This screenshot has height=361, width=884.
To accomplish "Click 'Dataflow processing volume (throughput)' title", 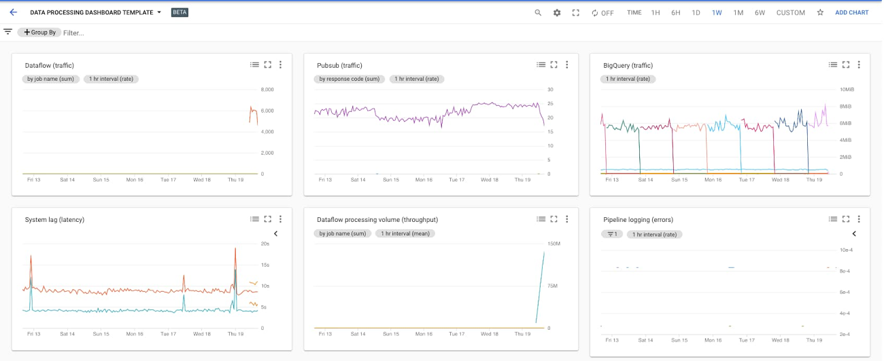I will coord(377,220).
